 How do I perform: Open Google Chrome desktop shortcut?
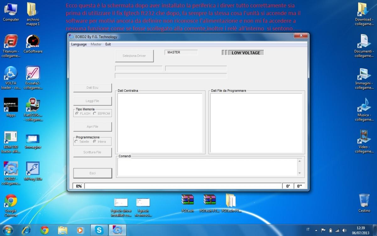(x=11, y=205)
